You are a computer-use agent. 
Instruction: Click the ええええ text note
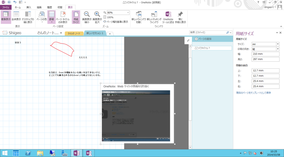[x=83, y=57]
